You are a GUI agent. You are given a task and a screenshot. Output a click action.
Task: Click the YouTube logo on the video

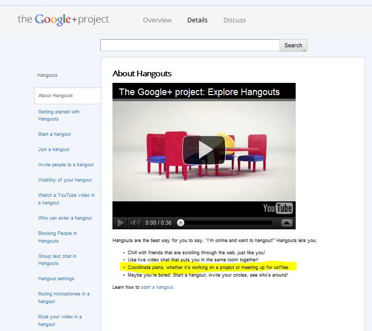click(278, 208)
